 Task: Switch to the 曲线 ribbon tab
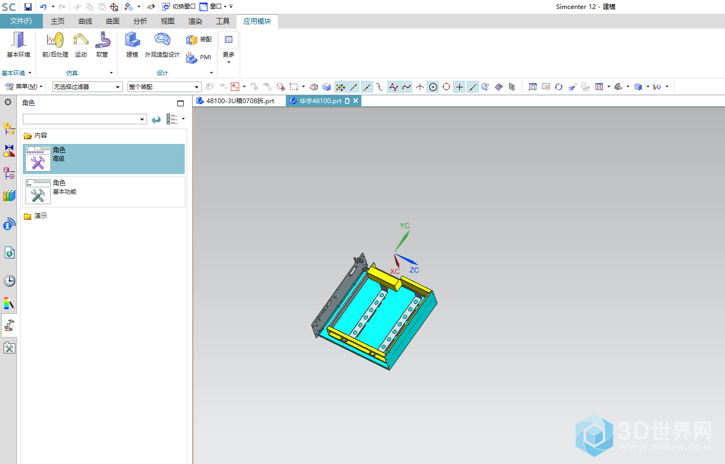85,21
